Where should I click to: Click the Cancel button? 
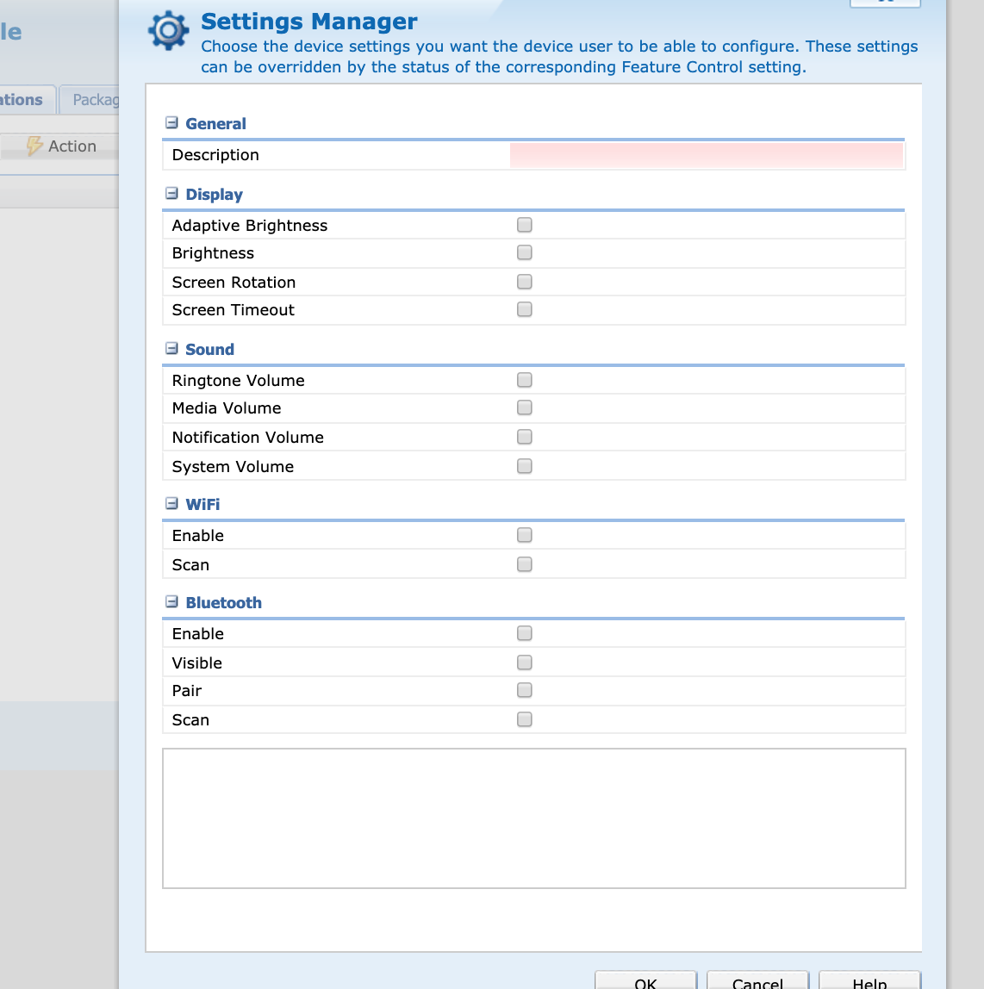(757, 980)
